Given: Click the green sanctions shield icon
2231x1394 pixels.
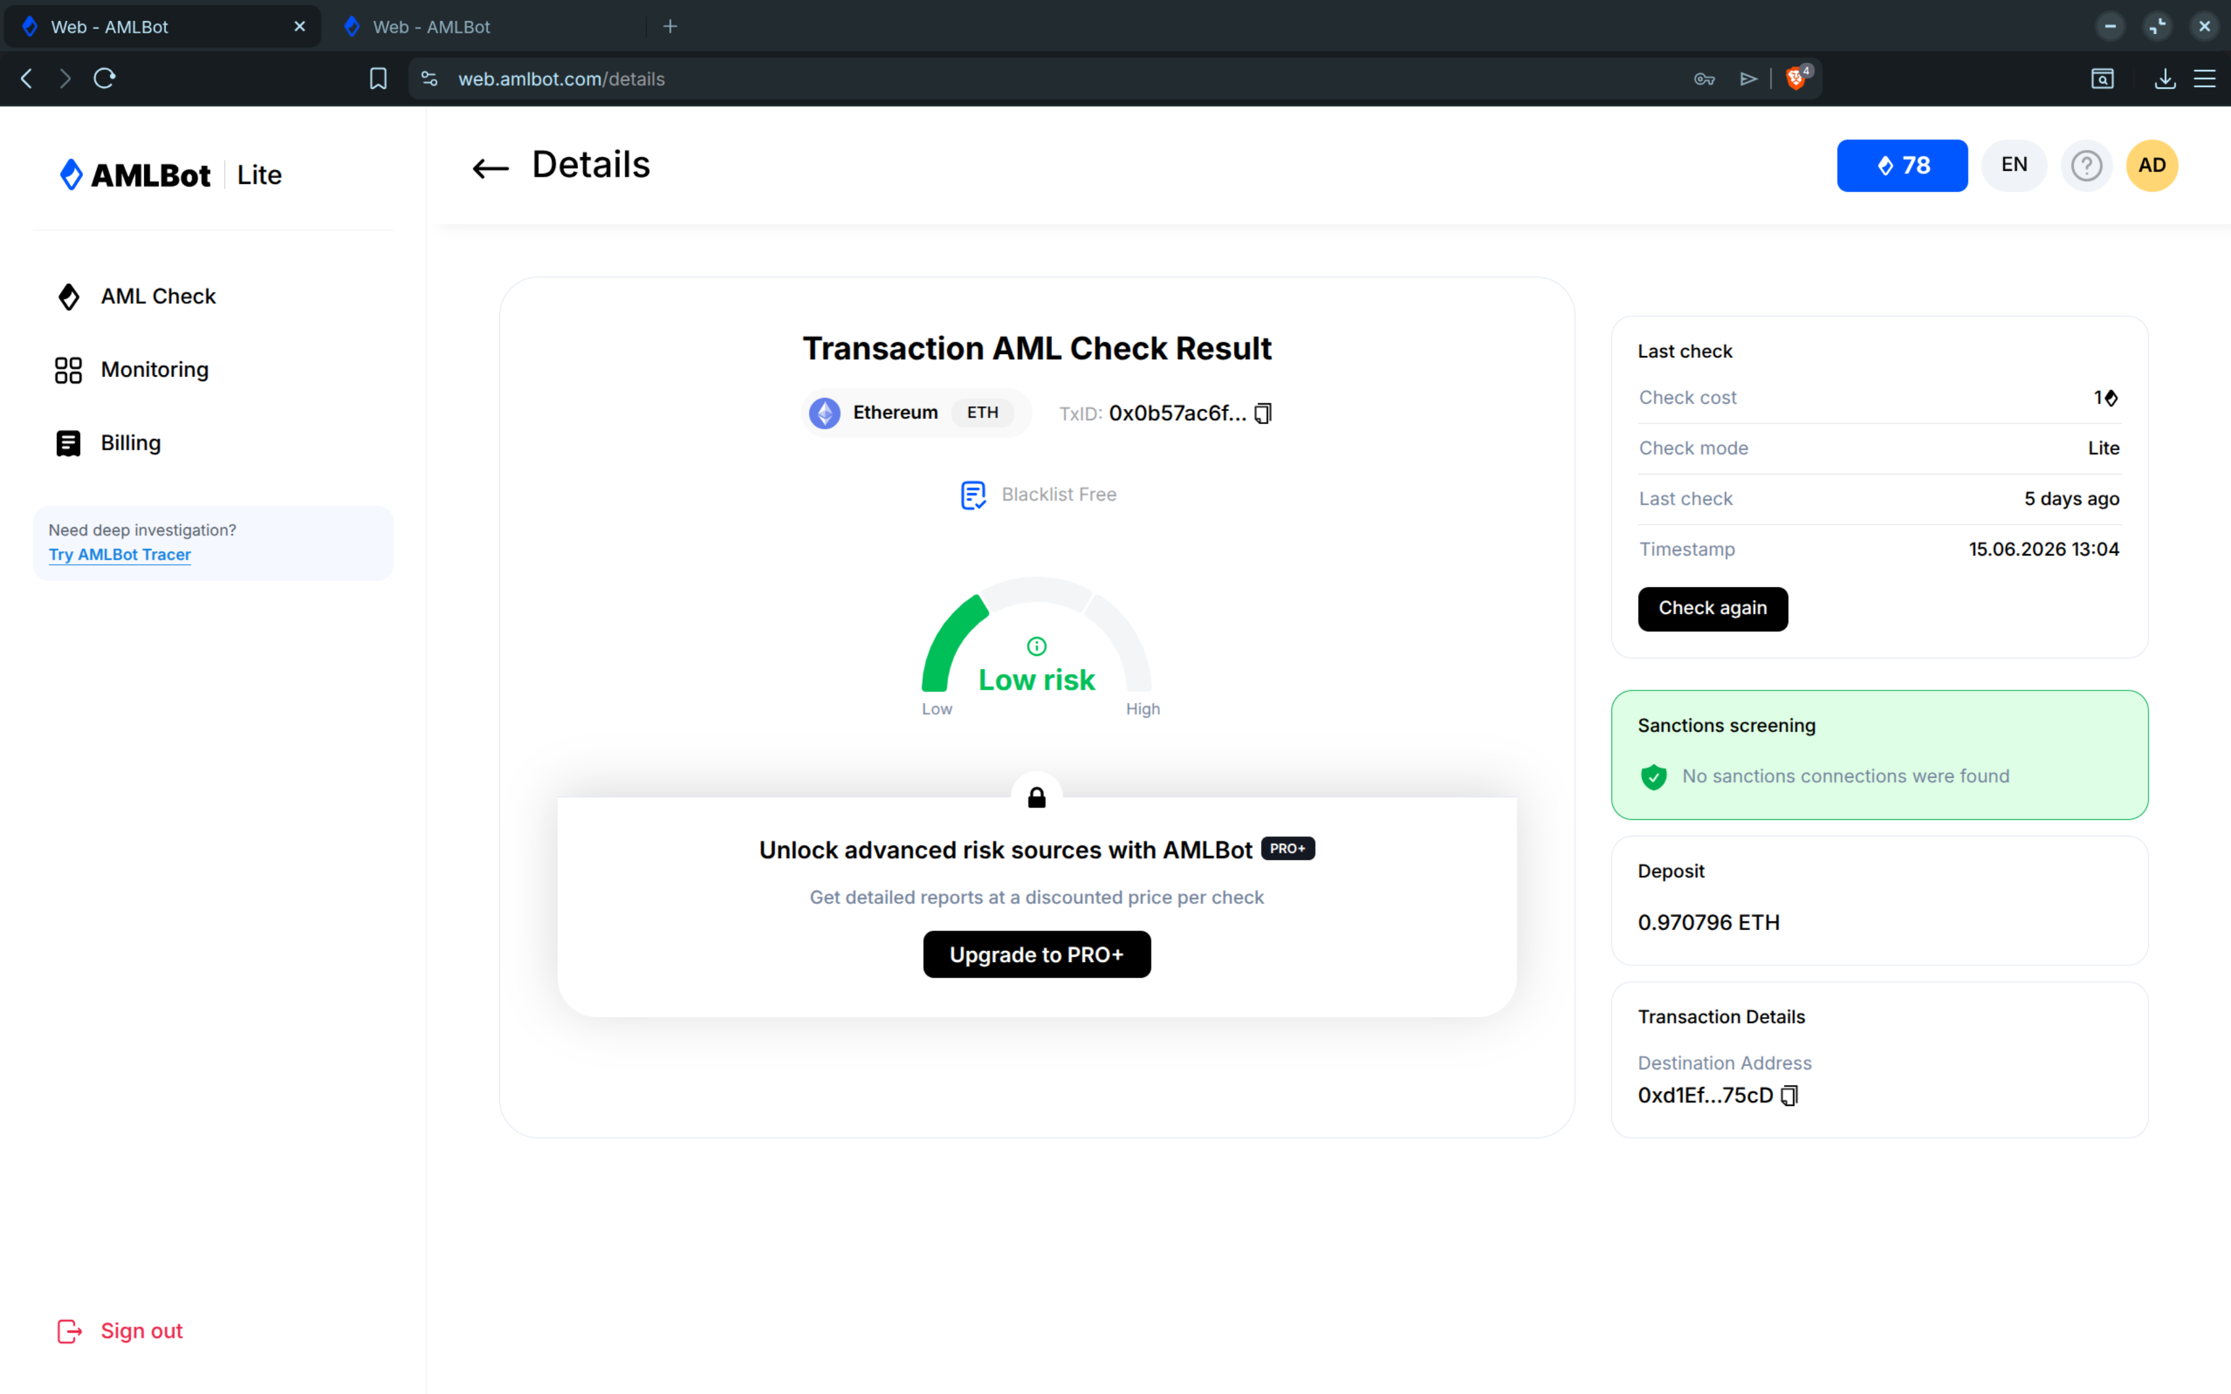Looking at the screenshot, I should pyautogui.click(x=1654, y=777).
